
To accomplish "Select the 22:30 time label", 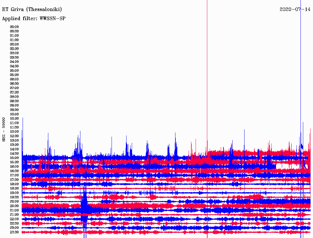I will pos(14,223).
